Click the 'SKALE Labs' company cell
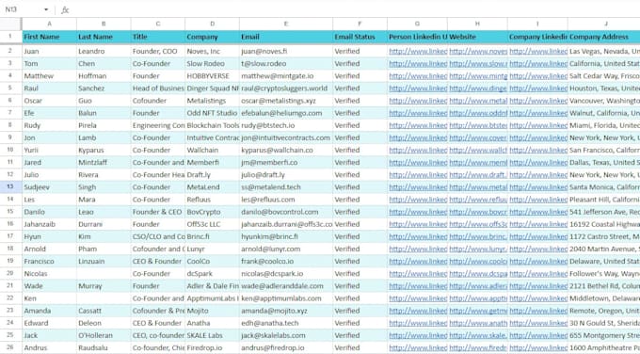Viewport: 640px width, 354px height. click(213, 335)
